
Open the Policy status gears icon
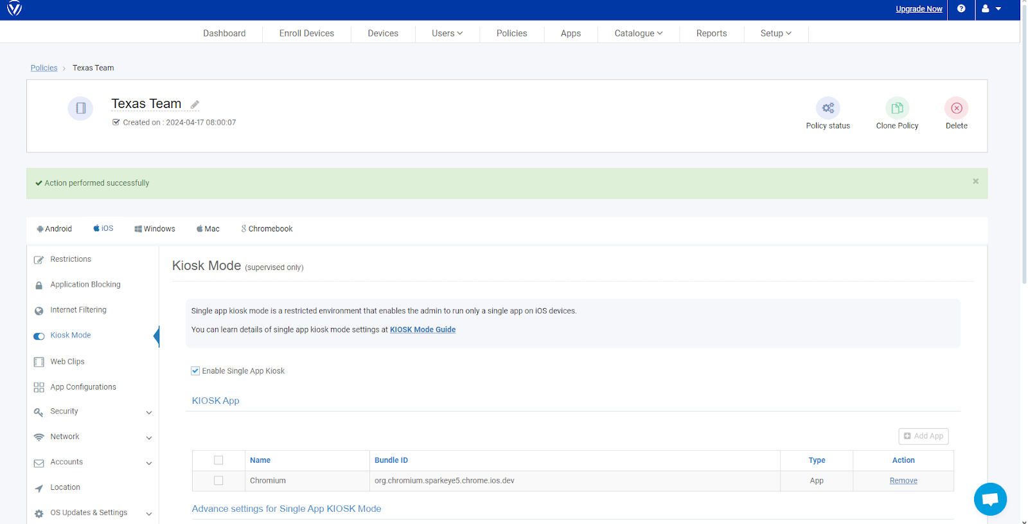(828, 108)
